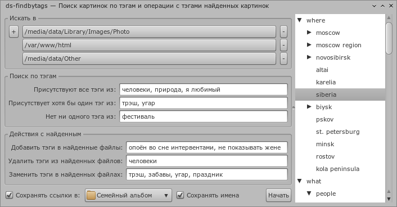397x207 pixels.
Task: Collapse the 'people' tree node
Action: [309, 193]
